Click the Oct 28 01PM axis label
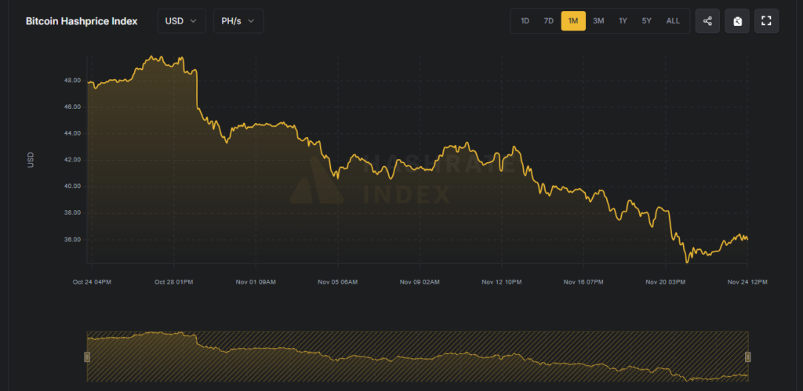This screenshot has height=391, width=803. pyautogui.click(x=174, y=282)
